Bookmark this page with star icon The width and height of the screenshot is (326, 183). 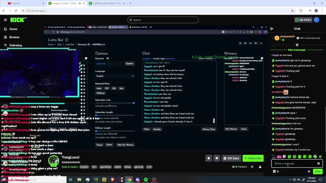[292, 11]
